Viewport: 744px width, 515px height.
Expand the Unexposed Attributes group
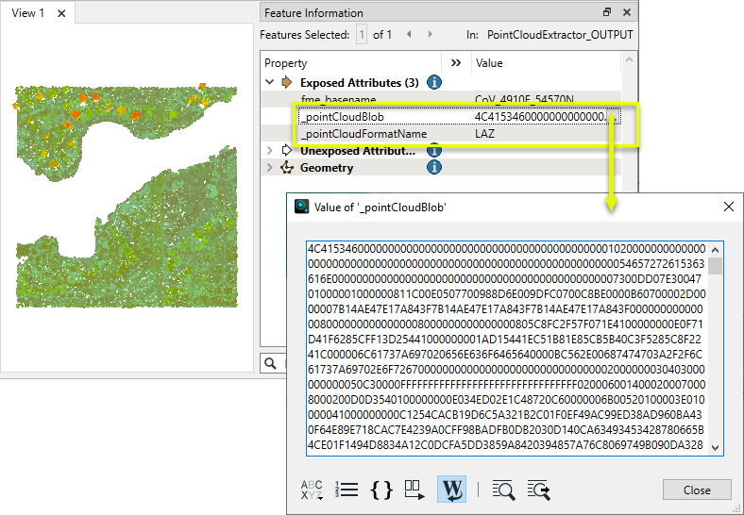click(270, 151)
